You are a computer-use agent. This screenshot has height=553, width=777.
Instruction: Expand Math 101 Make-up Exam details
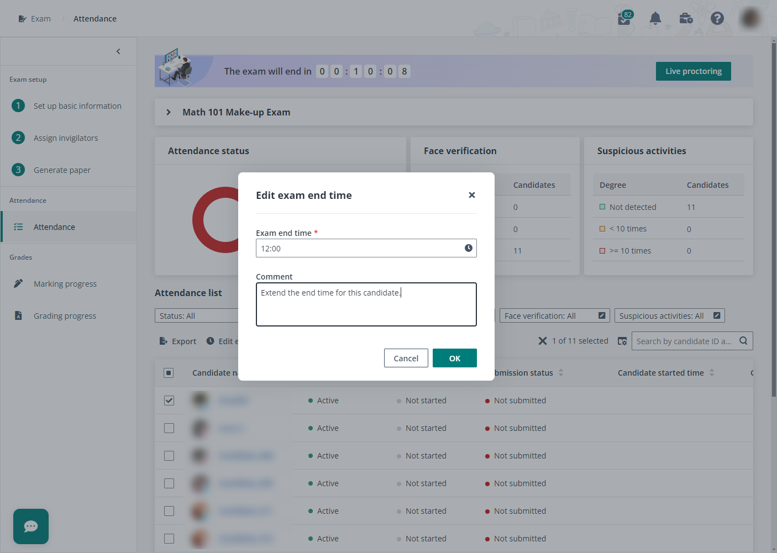(x=169, y=112)
